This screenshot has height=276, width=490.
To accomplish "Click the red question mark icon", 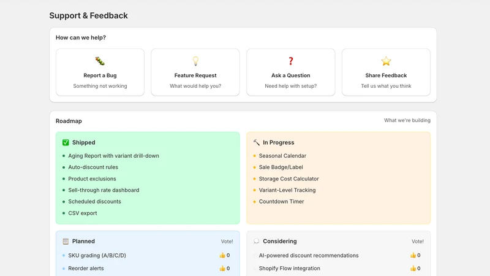I will coord(290,61).
